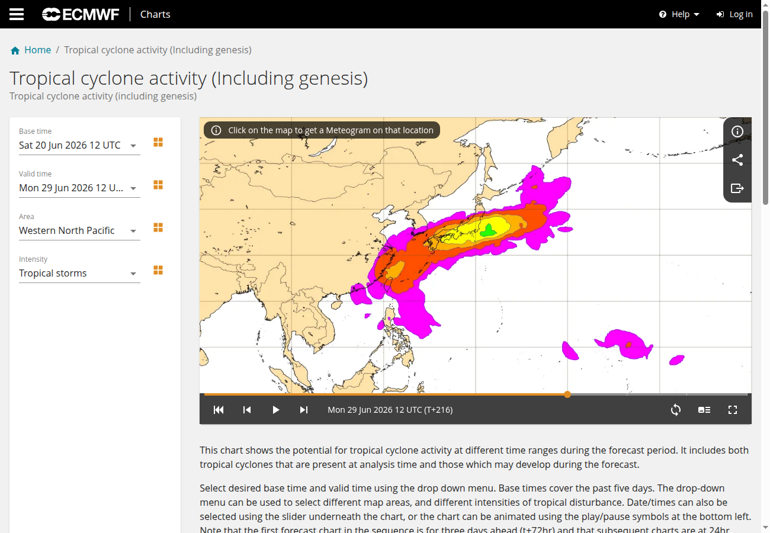Expand the Base time dropdown

(x=79, y=145)
